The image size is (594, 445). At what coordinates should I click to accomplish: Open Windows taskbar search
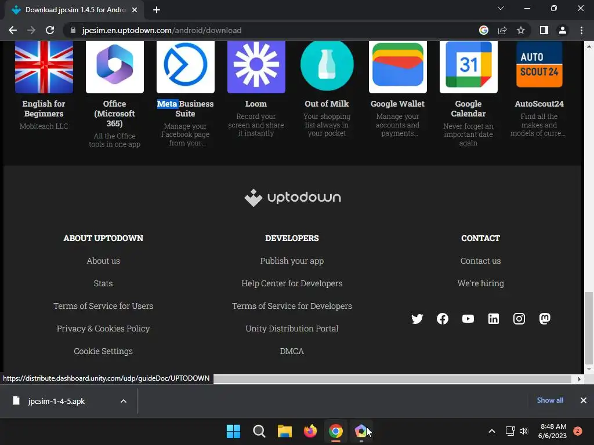[x=259, y=431]
